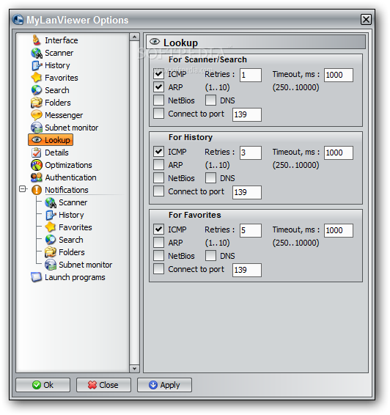Check Connect to port for Scanner/Search
390x415 pixels.
[159, 114]
